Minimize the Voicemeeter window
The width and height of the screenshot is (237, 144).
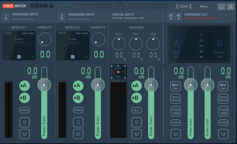221,6
